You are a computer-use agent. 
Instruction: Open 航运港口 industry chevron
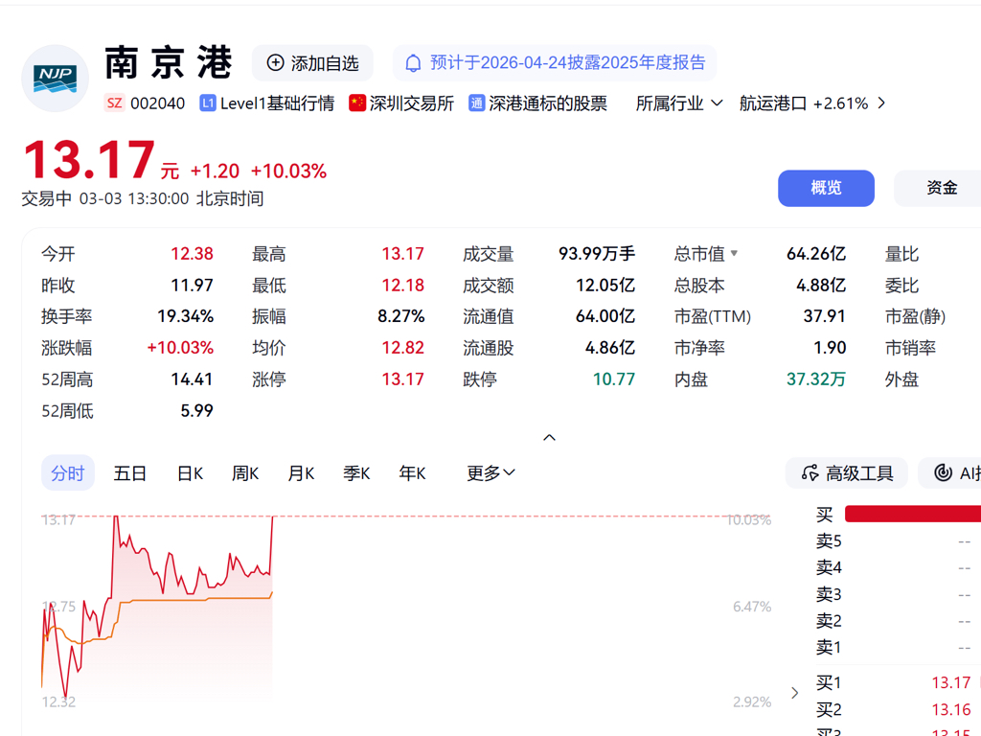click(x=881, y=103)
